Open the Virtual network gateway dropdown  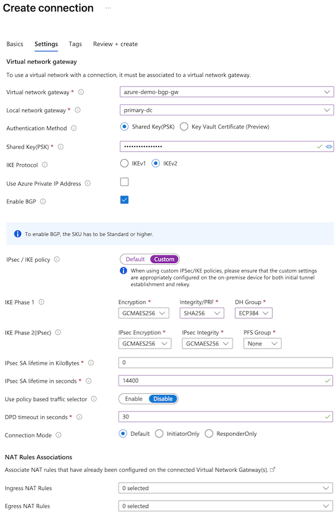(227, 92)
